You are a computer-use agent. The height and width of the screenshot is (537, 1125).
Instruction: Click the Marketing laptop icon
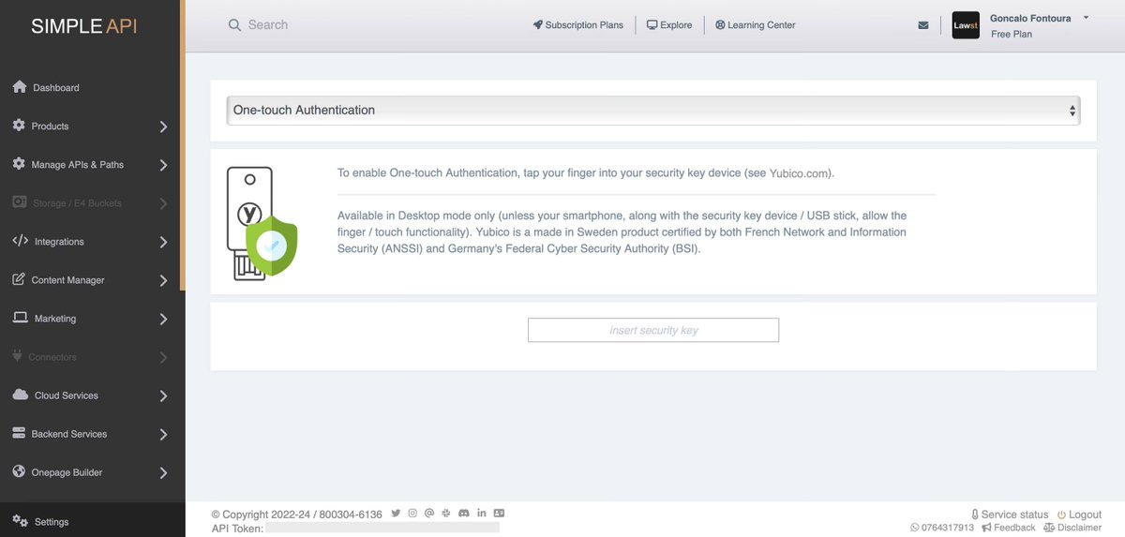point(20,318)
